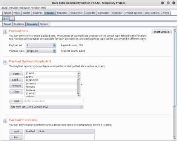Viewport: 178px width, 141px height.
Task: Select the main Intruder tab
Action: coord(50,13)
